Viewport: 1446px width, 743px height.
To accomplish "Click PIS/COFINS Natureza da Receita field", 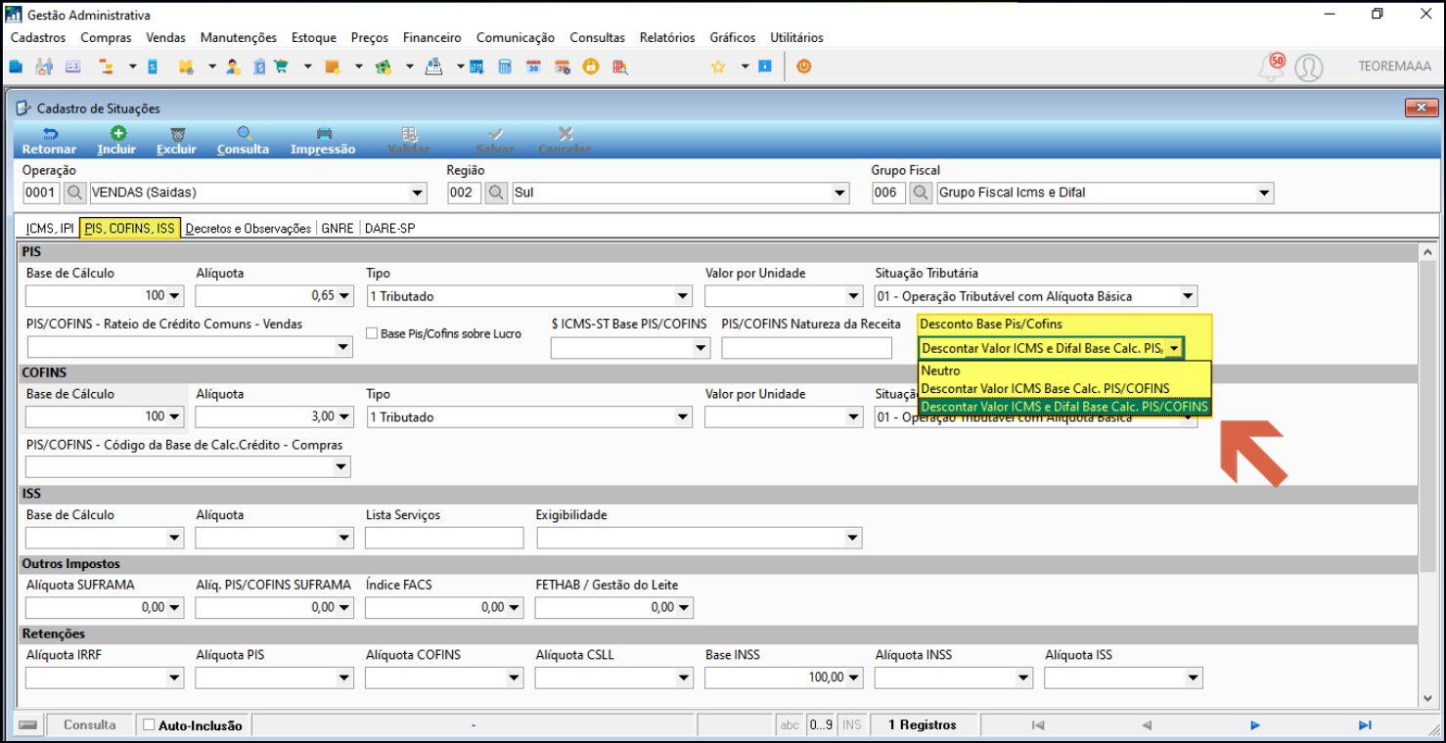I will point(806,348).
